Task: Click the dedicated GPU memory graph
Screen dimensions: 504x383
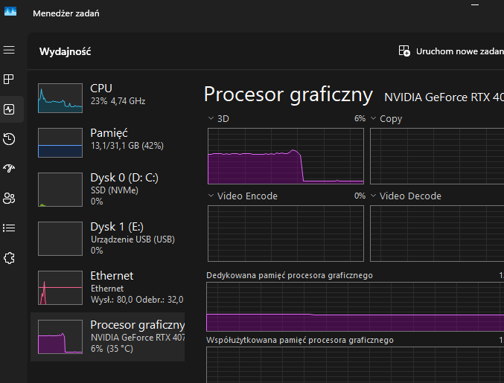Action: (355, 306)
